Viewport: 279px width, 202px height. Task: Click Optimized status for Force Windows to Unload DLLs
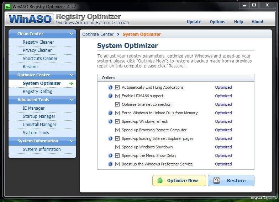pos(223,113)
